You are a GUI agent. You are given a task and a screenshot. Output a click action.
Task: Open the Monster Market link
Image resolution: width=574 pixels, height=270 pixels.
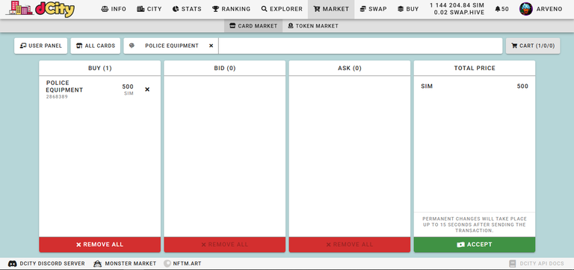(x=125, y=263)
